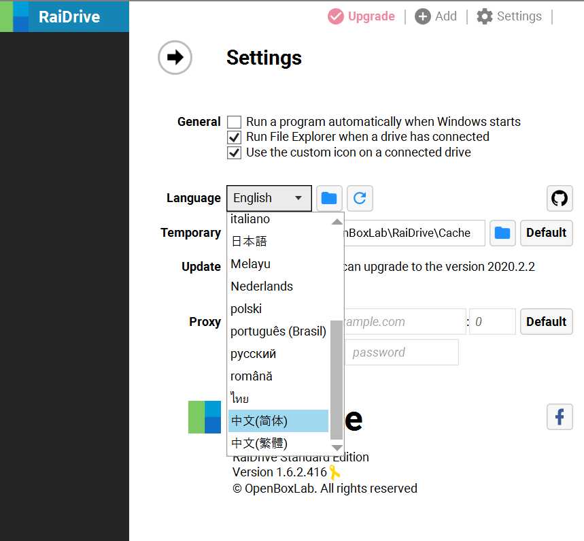Enable Run a program automatically when Windows starts

click(235, 122)
